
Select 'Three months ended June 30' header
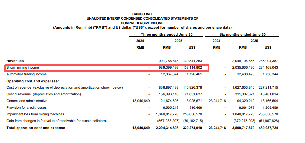click(167, 34)
